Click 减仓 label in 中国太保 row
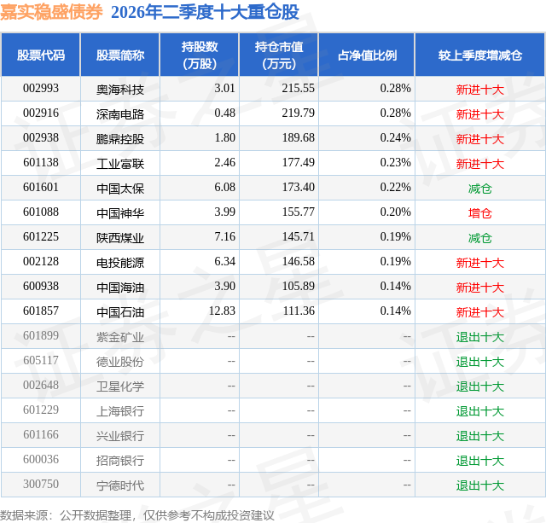 480,189
